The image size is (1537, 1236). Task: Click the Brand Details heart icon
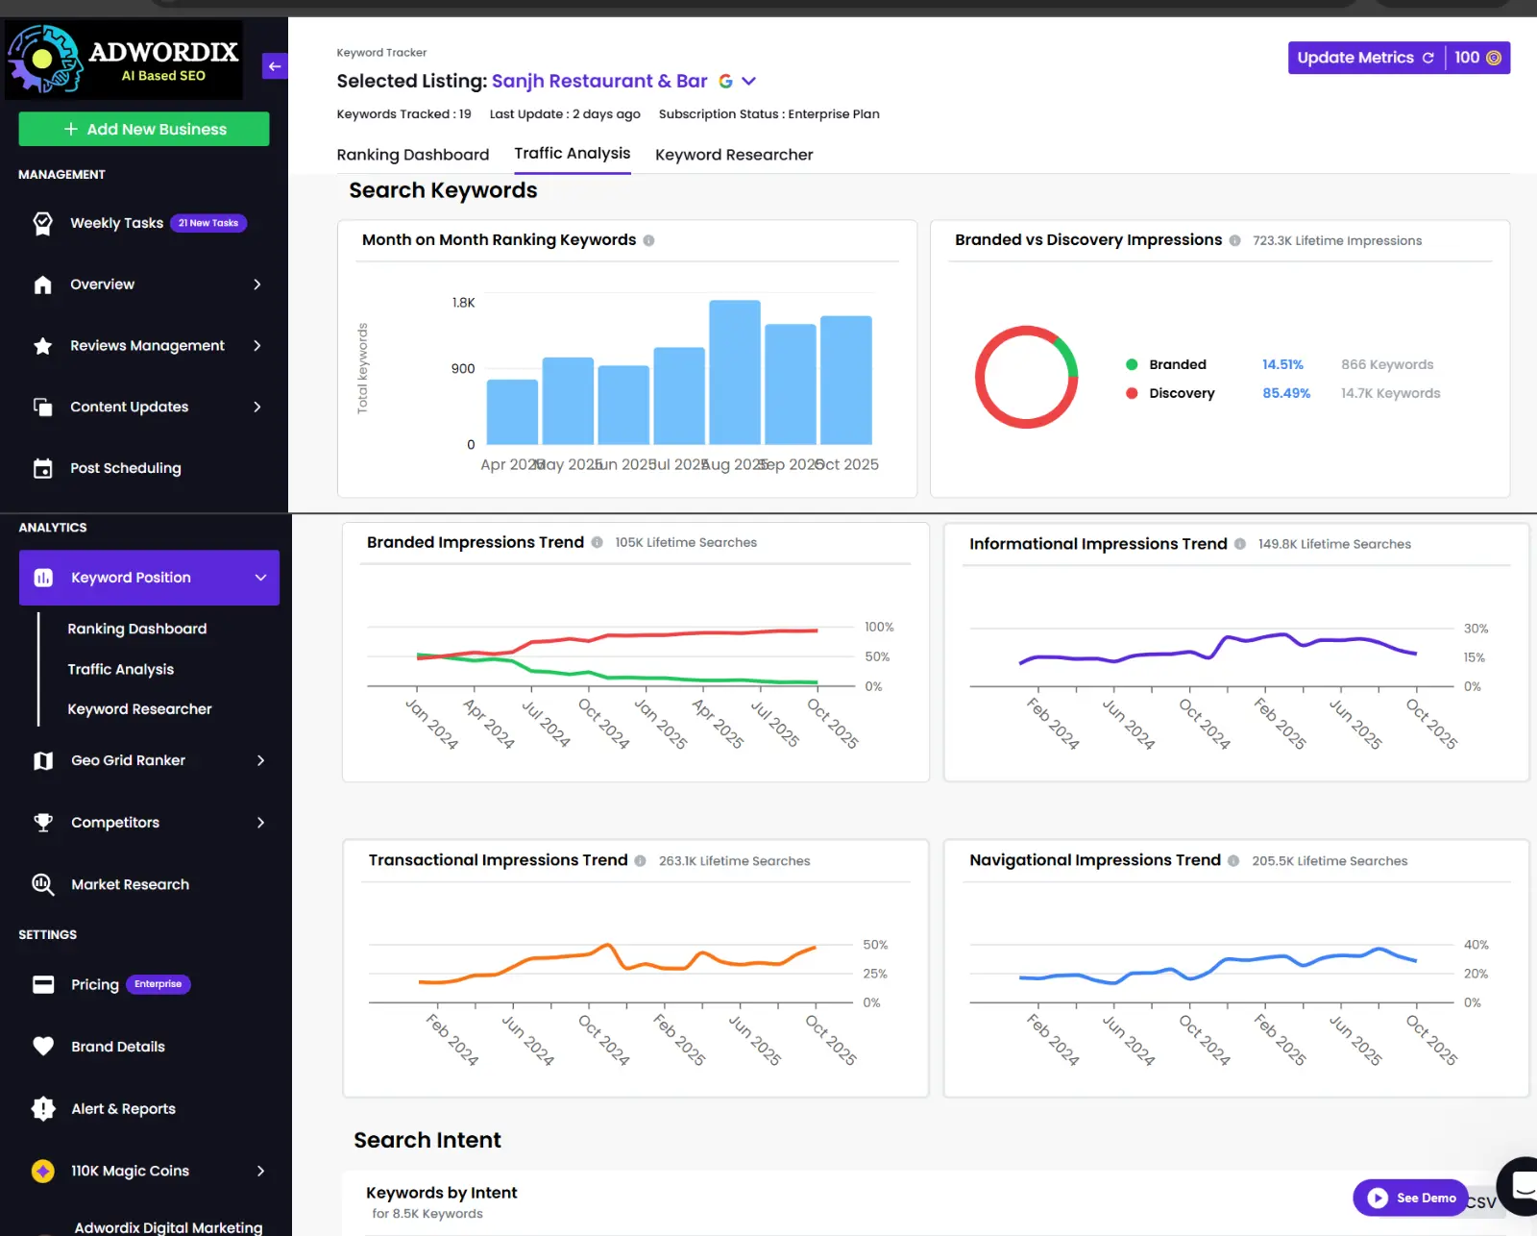click(43, 1047)
